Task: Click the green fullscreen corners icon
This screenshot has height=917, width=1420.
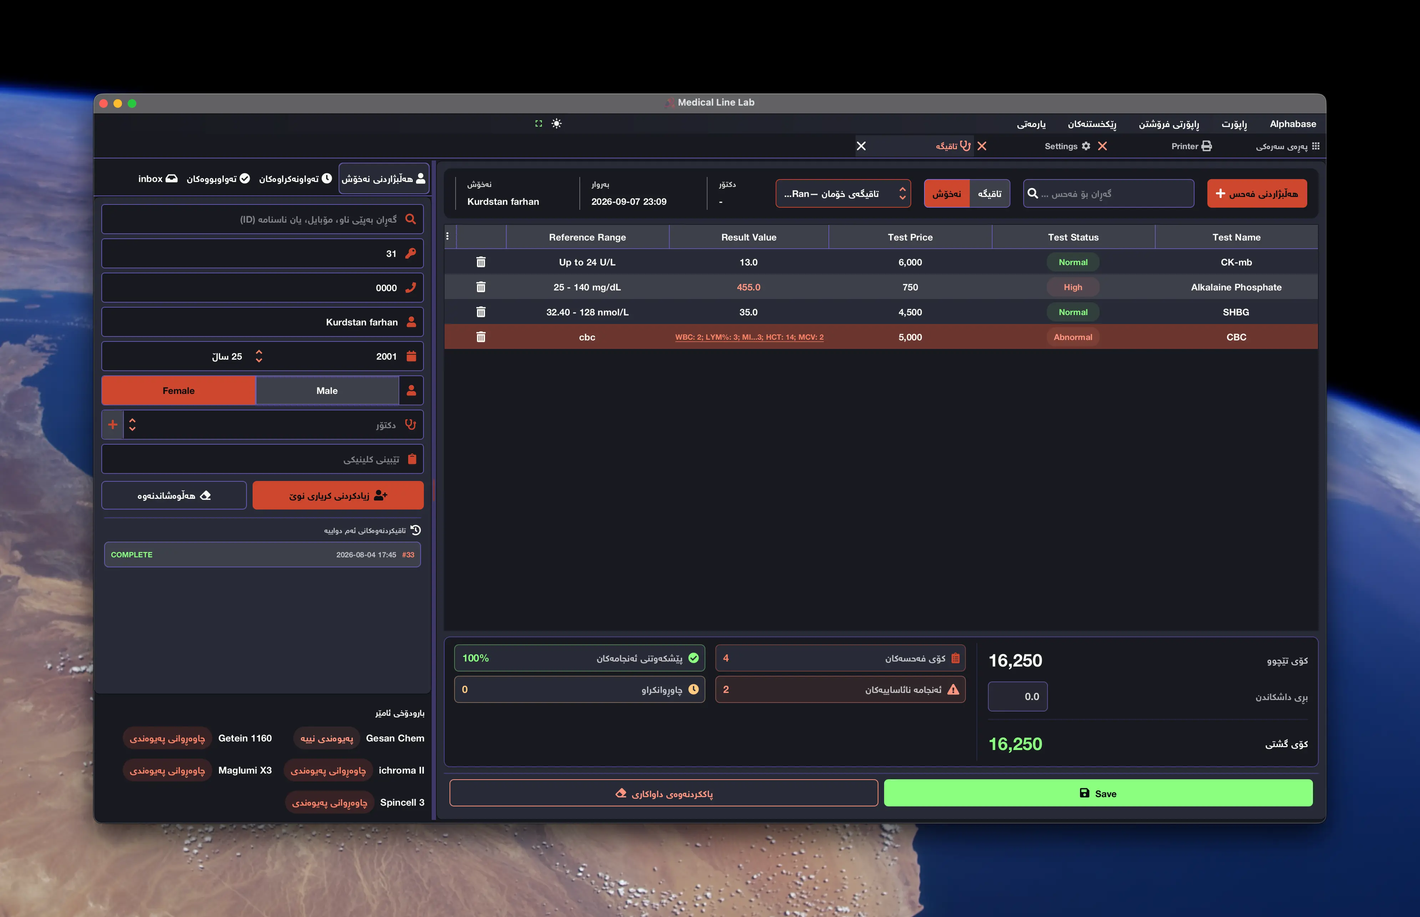Action: [x=538, y=123]
